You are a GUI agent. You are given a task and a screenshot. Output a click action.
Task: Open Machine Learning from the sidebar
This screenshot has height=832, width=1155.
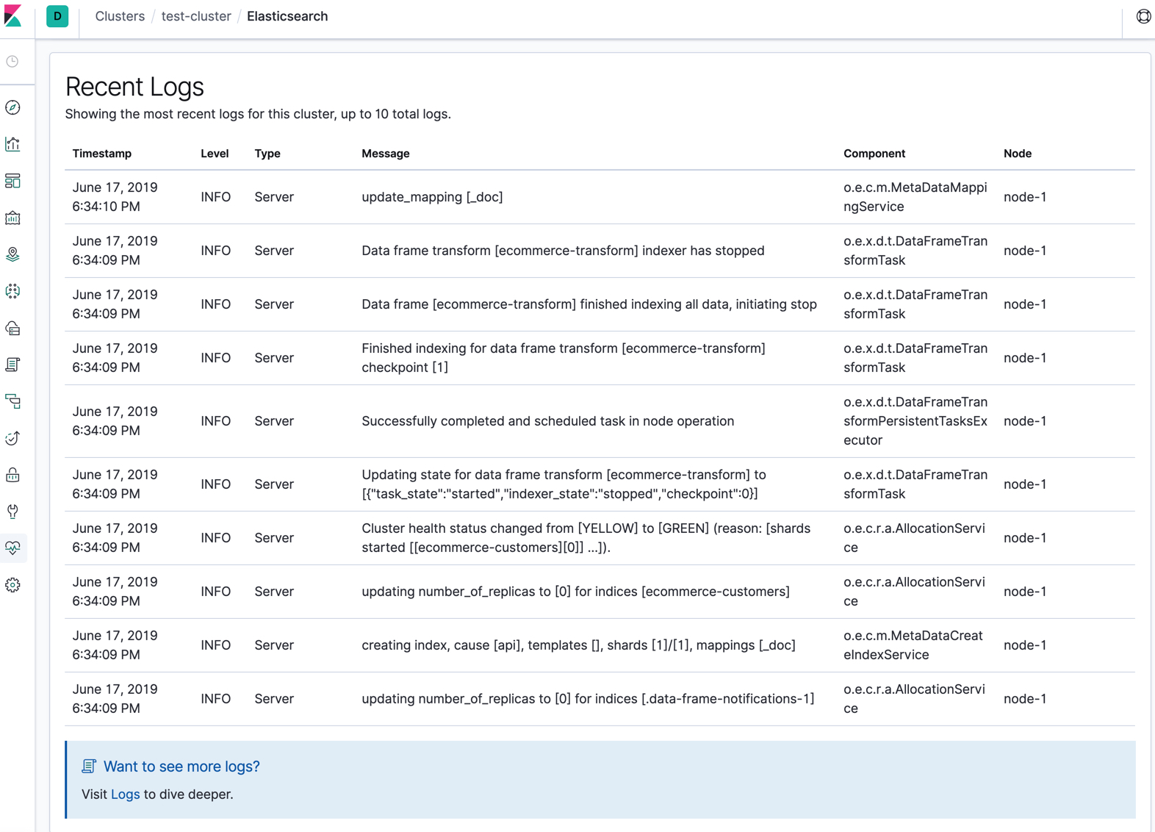[13, 291]
